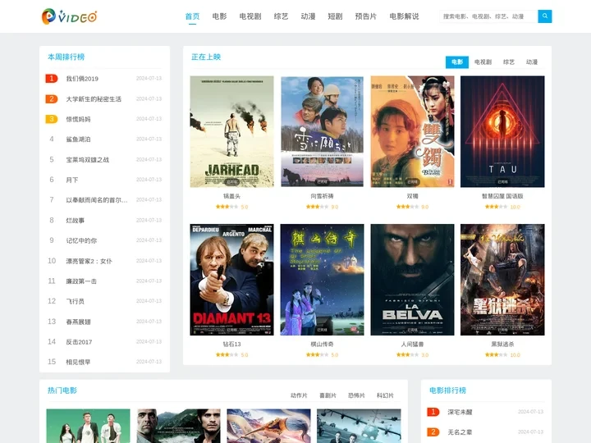Open the 短剧 navigation item
Image resolution: width=591 pixels, height=443 pixels.
click(x=335, y=16)
